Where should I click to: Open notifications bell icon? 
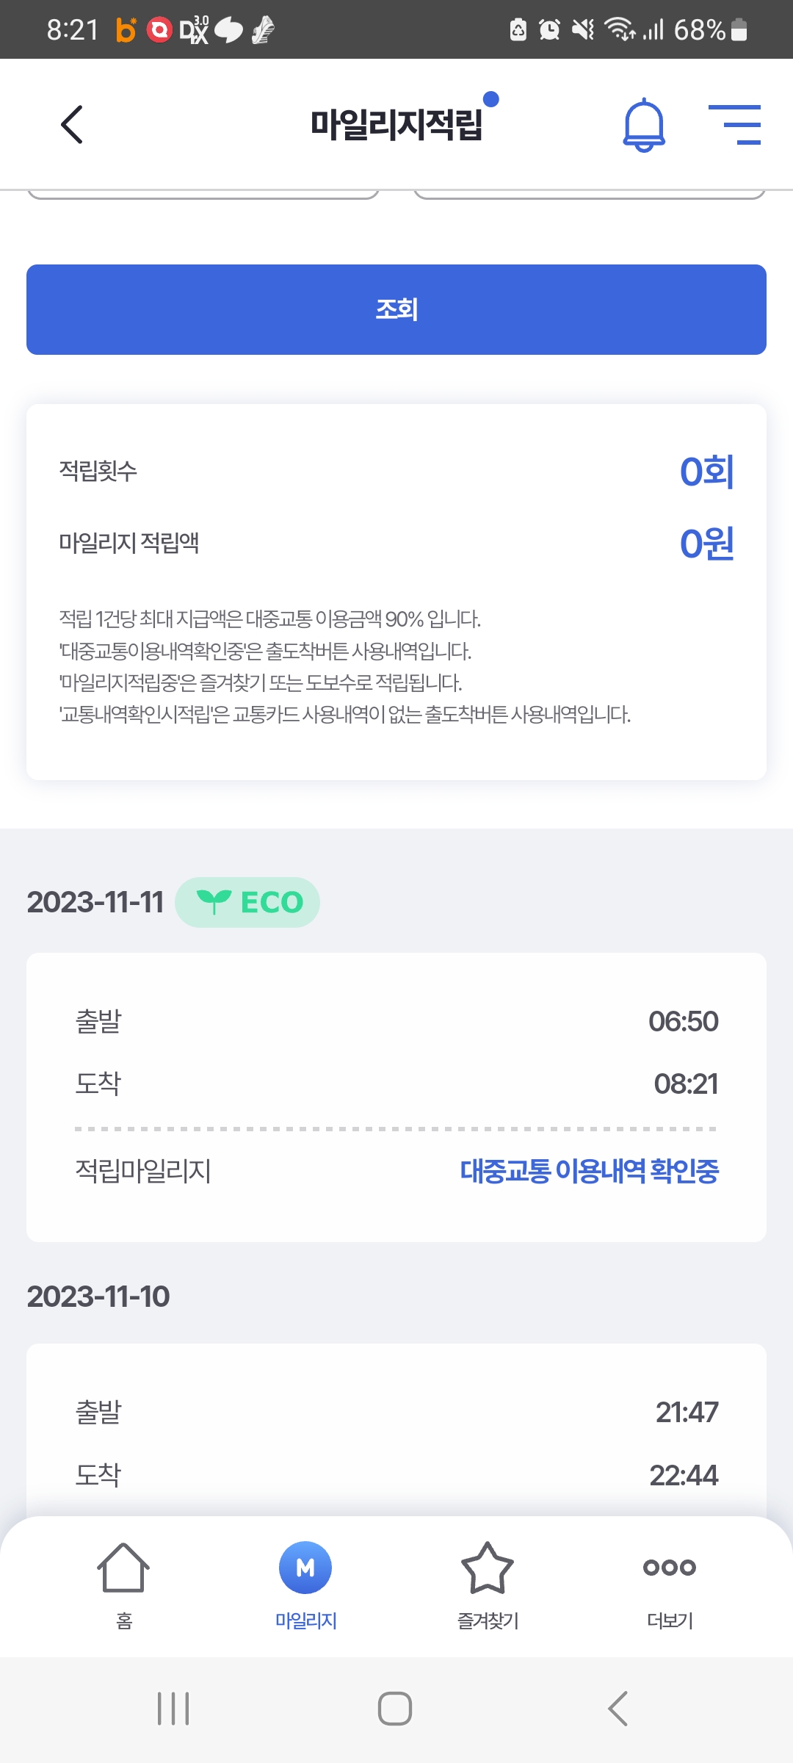(644, 125)
